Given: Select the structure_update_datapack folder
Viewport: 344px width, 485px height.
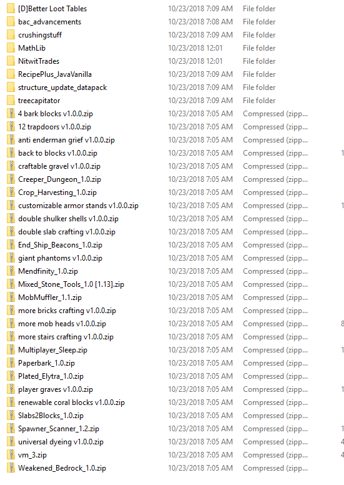Looking at the screenshot, I should 62,87.
